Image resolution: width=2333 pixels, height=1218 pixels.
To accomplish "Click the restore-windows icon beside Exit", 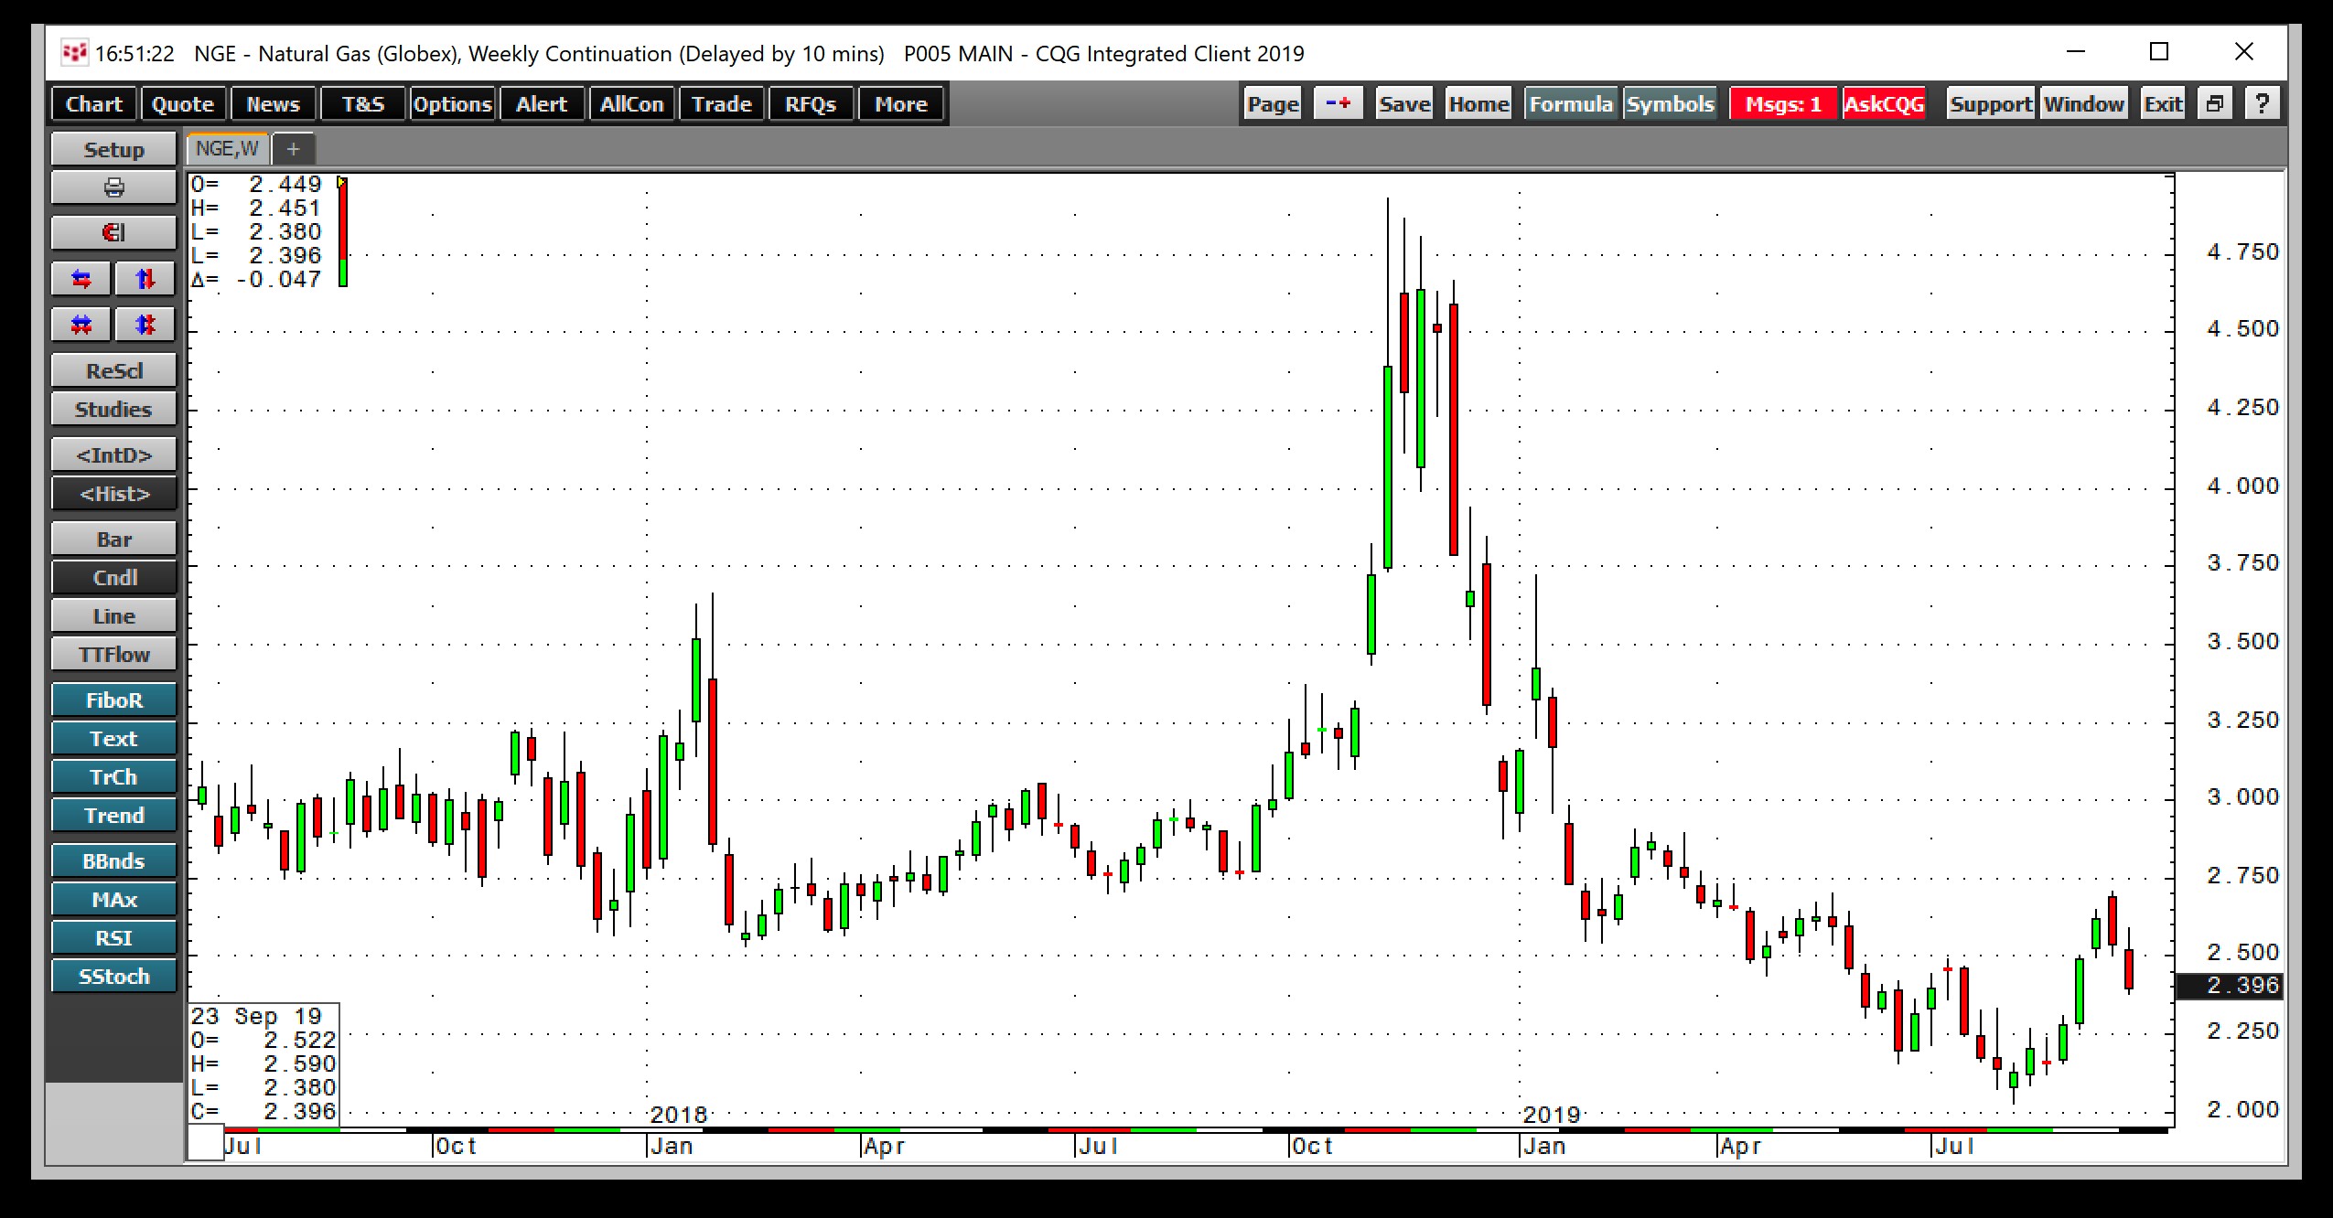I will (x=2214, y=103).
